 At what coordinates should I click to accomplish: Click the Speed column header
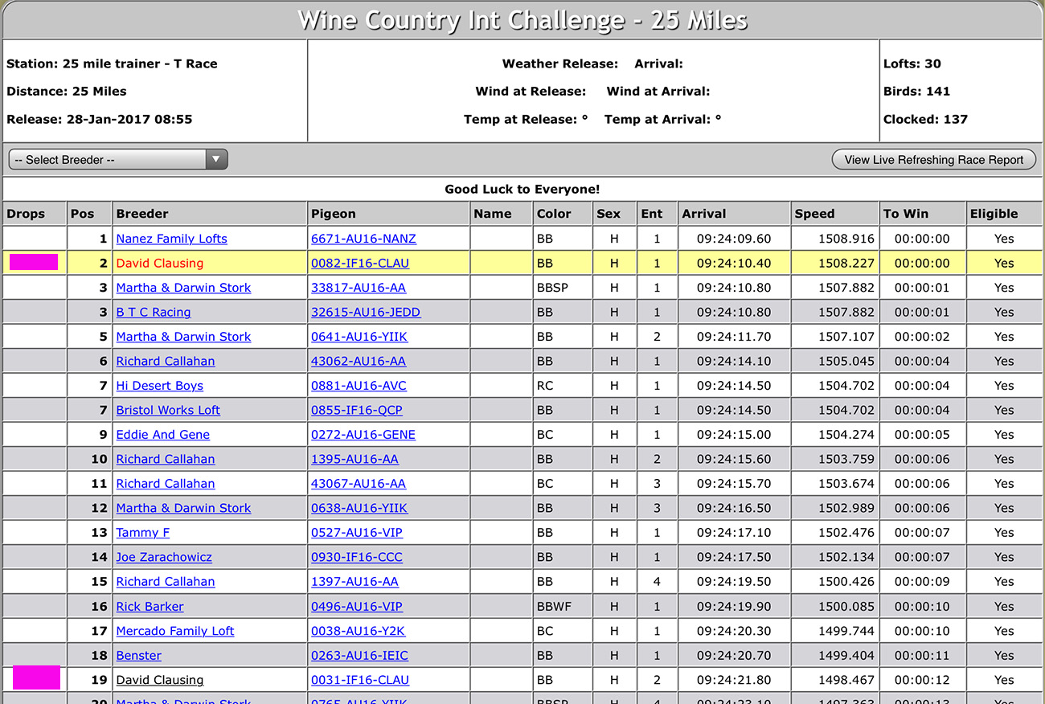(x=814, y=214)
